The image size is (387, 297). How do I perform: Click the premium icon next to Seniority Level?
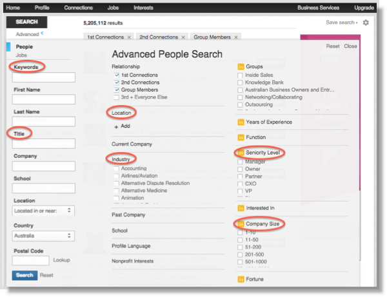pyautogui.click(x=241, y=153)
